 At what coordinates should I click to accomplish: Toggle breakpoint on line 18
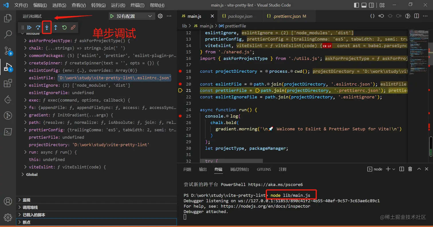180,71
